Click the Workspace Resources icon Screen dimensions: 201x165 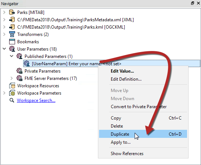12,85
